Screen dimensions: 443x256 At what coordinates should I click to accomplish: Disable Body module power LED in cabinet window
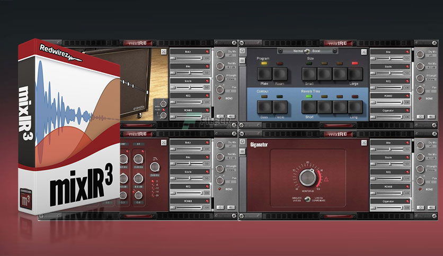click(x=207, y=52)
